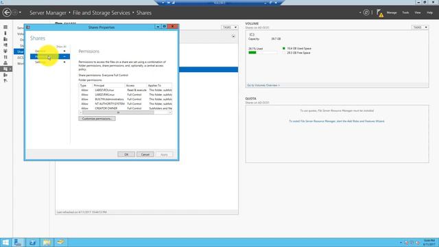
Task: Open the Tools menu
Action: click(x=405, y=12)
